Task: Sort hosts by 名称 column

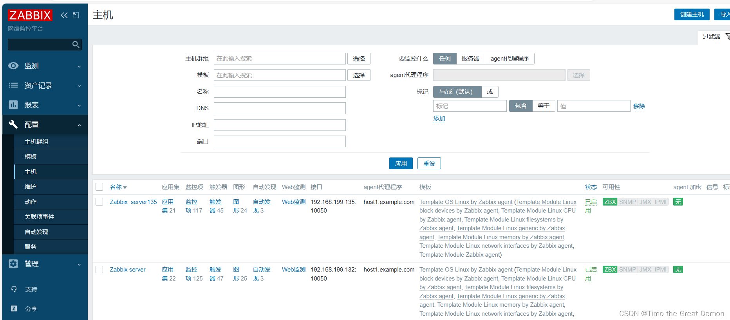Action: click(x=118, y=187)
